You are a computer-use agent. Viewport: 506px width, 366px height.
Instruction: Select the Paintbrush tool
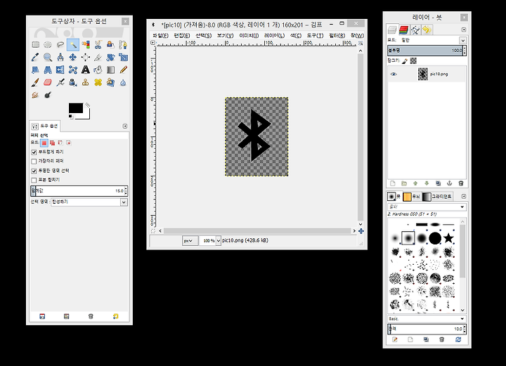click(36, 83)
